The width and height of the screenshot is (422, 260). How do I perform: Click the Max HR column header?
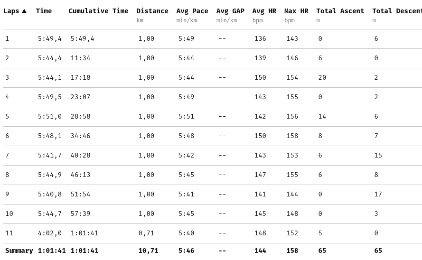pyautogui.click(x=296, y=11)
